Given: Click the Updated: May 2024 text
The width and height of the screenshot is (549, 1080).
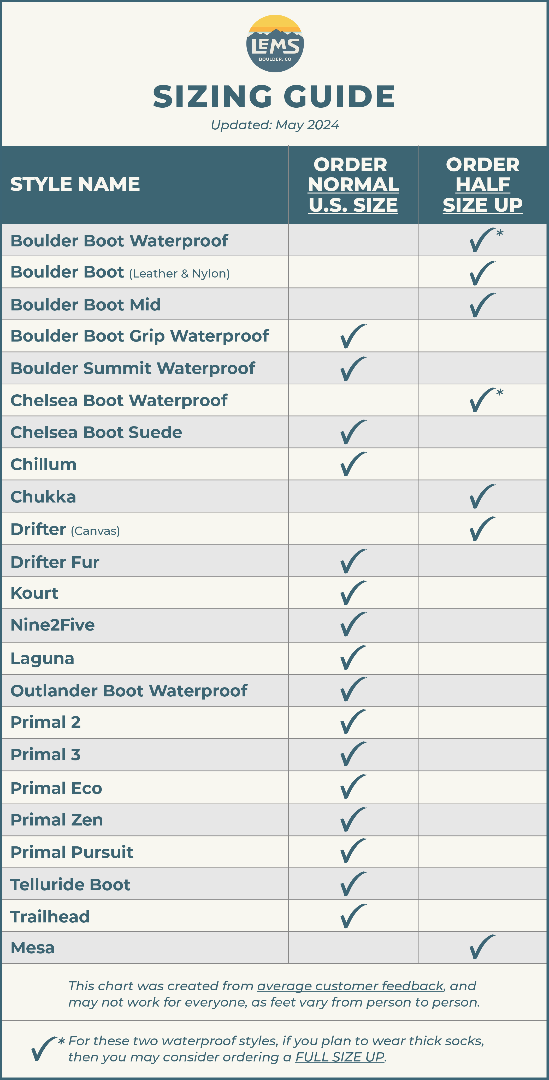Looking at the screenshot, I should coord(275,125).
